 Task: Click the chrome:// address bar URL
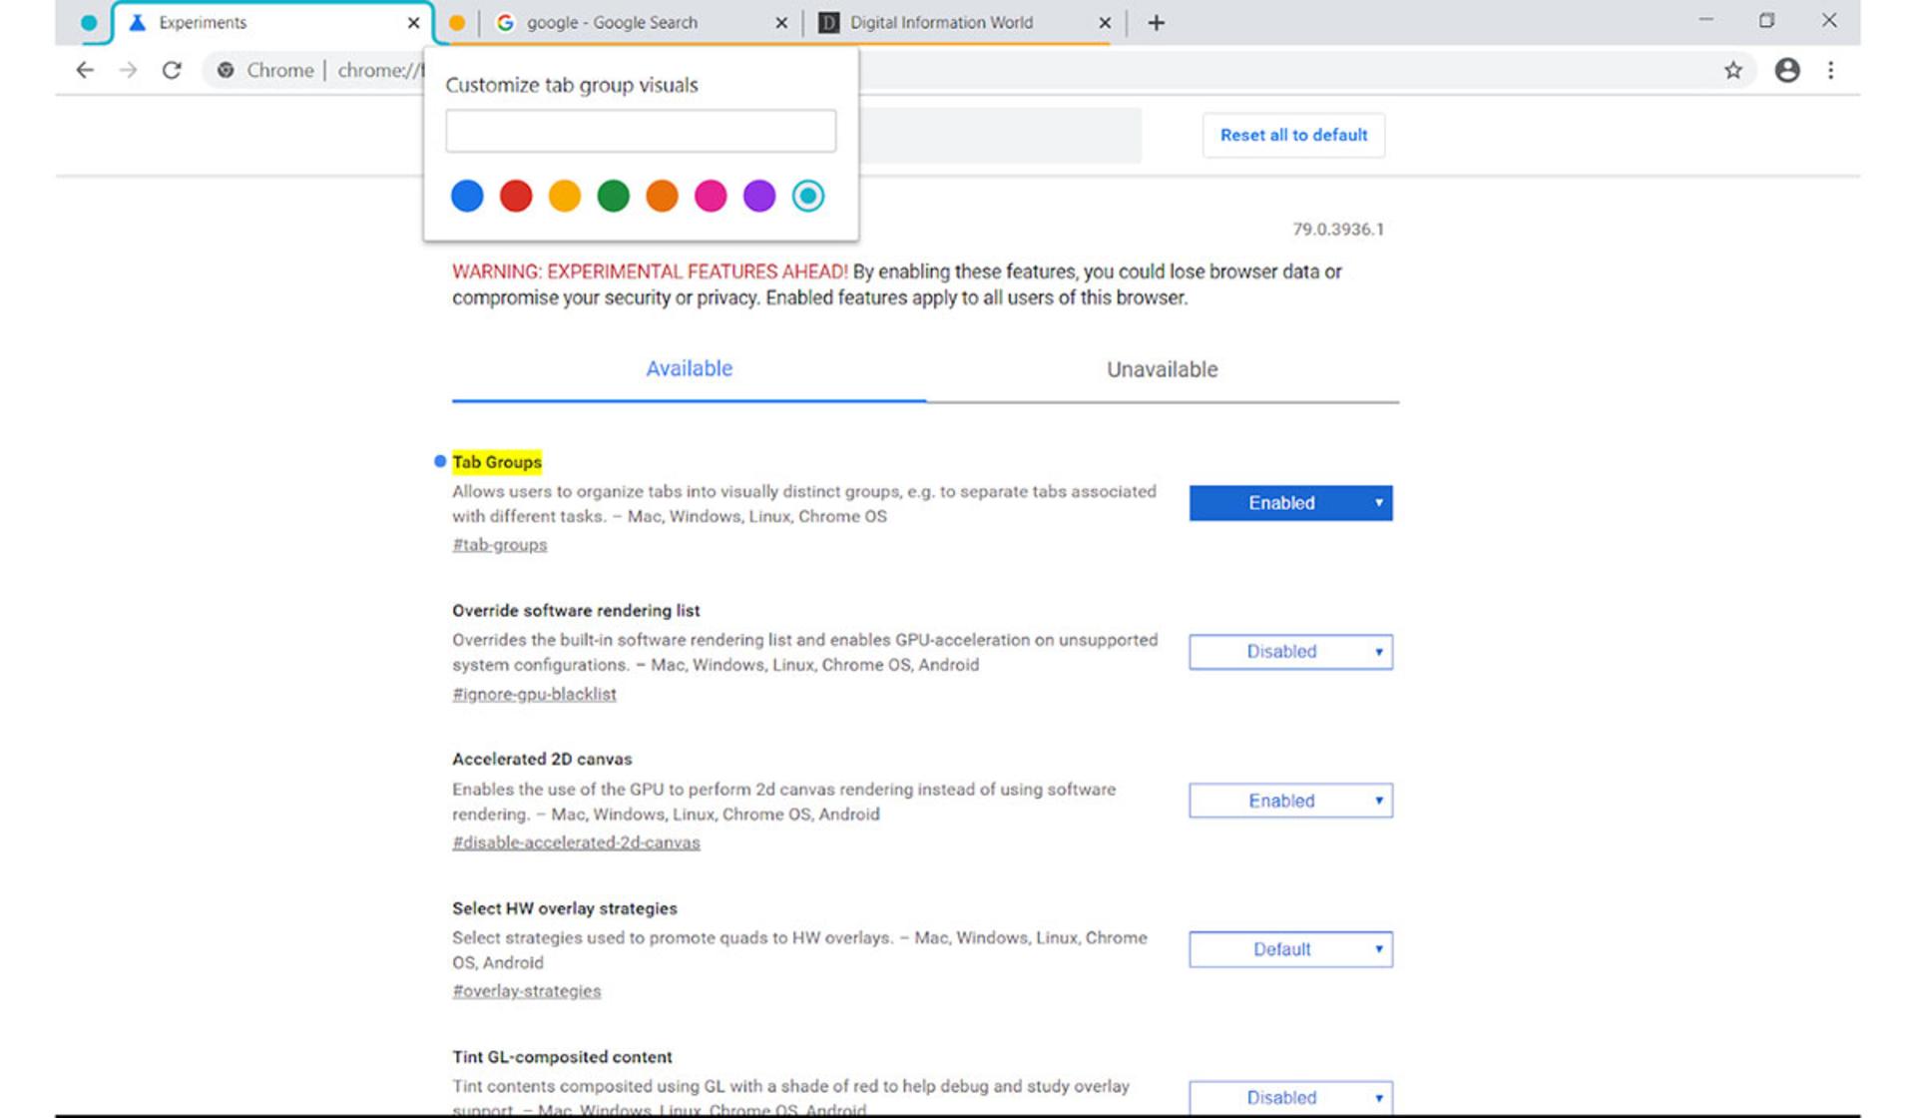tap(380, 70)
